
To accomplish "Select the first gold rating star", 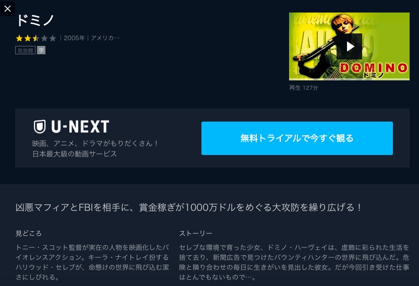I will (19, 38).
